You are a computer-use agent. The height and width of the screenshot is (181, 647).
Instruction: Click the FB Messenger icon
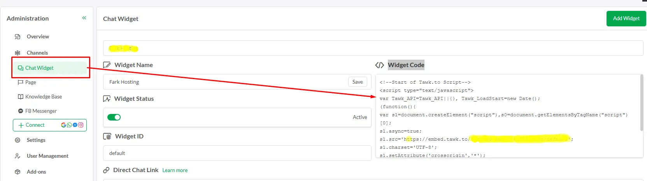coord(21,111)
